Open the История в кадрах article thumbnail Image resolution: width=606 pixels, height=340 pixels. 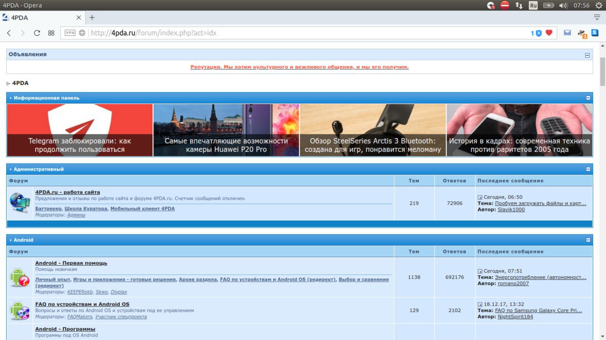pos(519,130)
